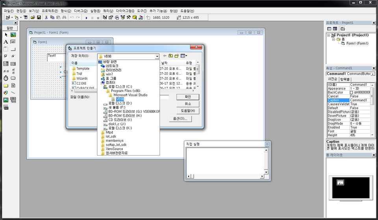The width and height of the screenshot is (378, 220).
Task: Open the 프로젝트(P) menu
Action: coord(50,11)
